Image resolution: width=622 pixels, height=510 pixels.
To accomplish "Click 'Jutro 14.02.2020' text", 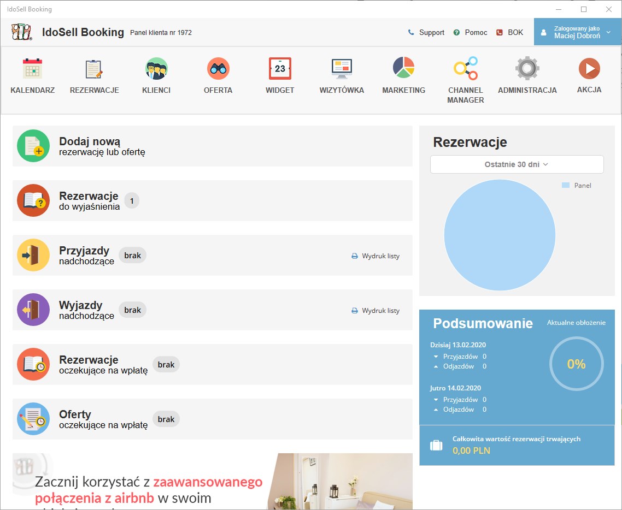I will coord(455,388).
